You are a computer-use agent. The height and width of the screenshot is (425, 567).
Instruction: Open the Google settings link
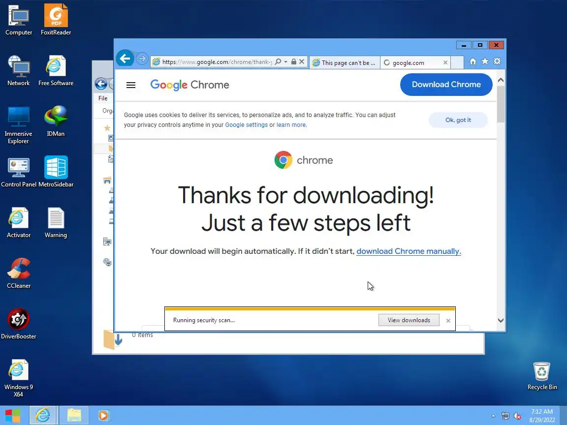click(x=246, y=124)
